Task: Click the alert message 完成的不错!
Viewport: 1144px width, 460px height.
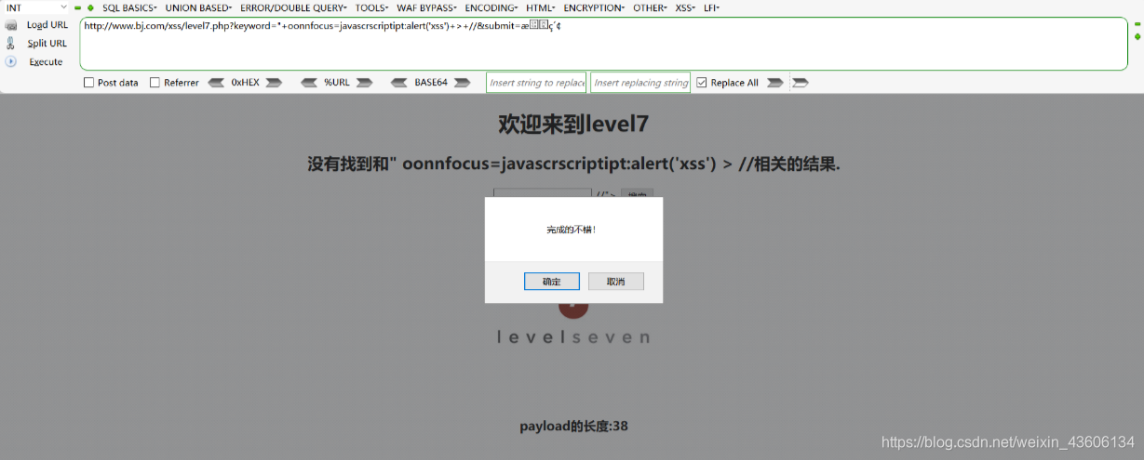Action: (x=572, y=229)
